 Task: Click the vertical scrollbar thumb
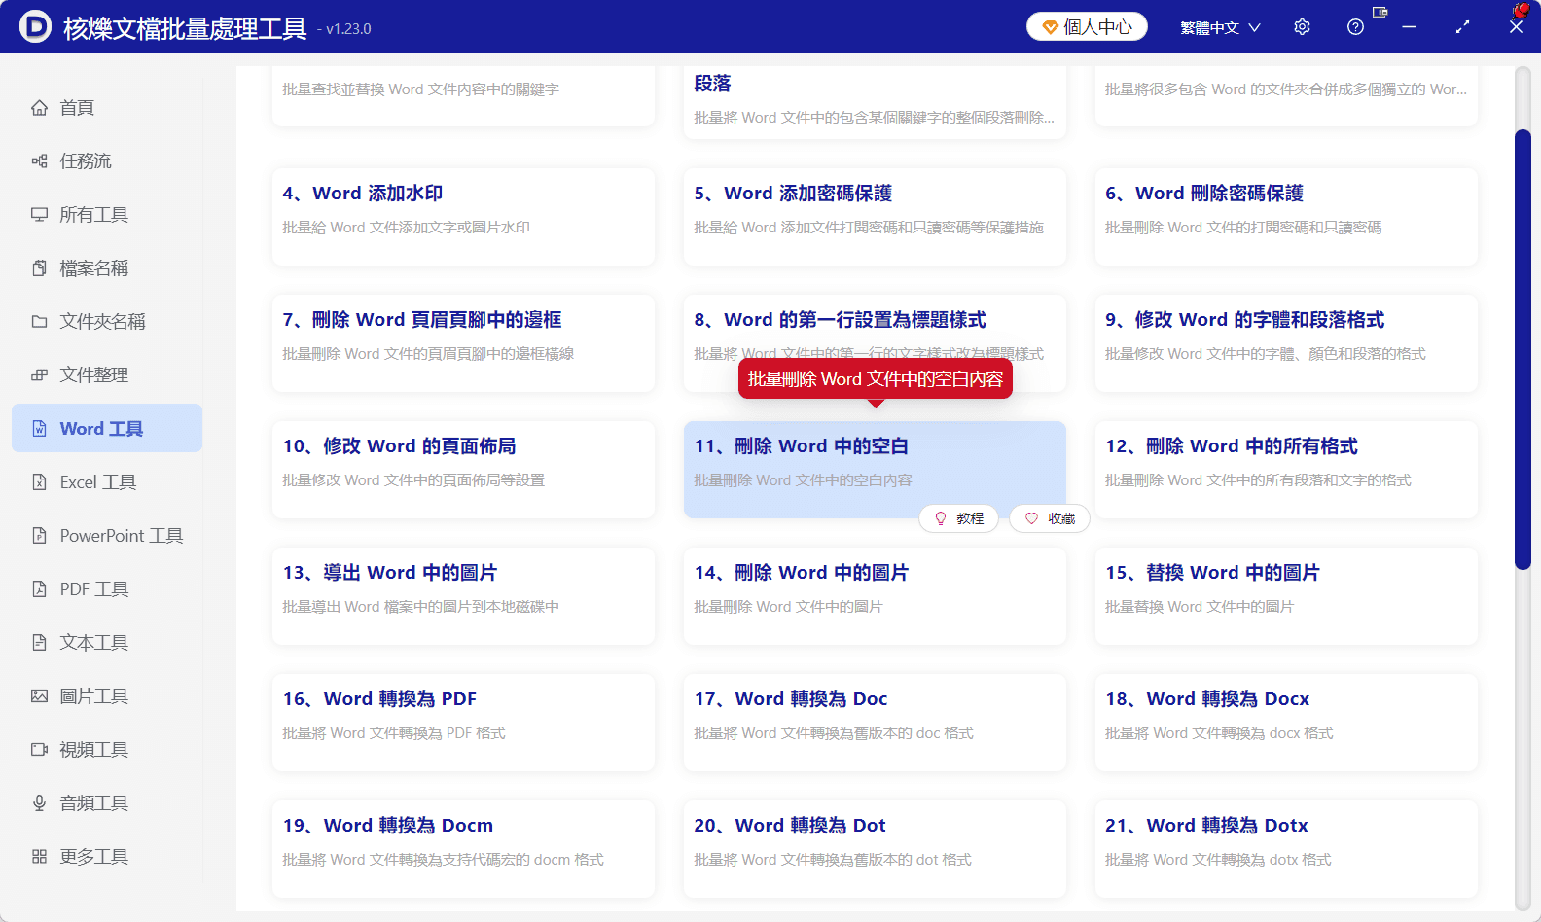click(1523, 349)
